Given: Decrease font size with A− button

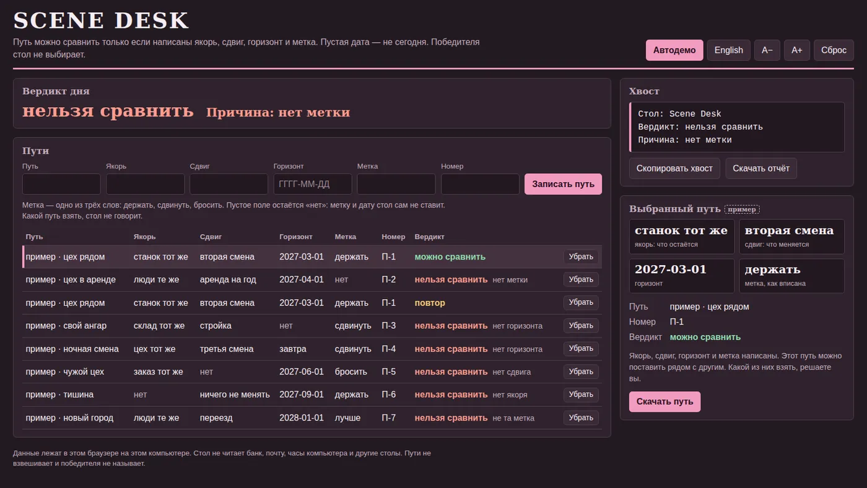Looking at the screenshot, I should [x=767, y=50].
